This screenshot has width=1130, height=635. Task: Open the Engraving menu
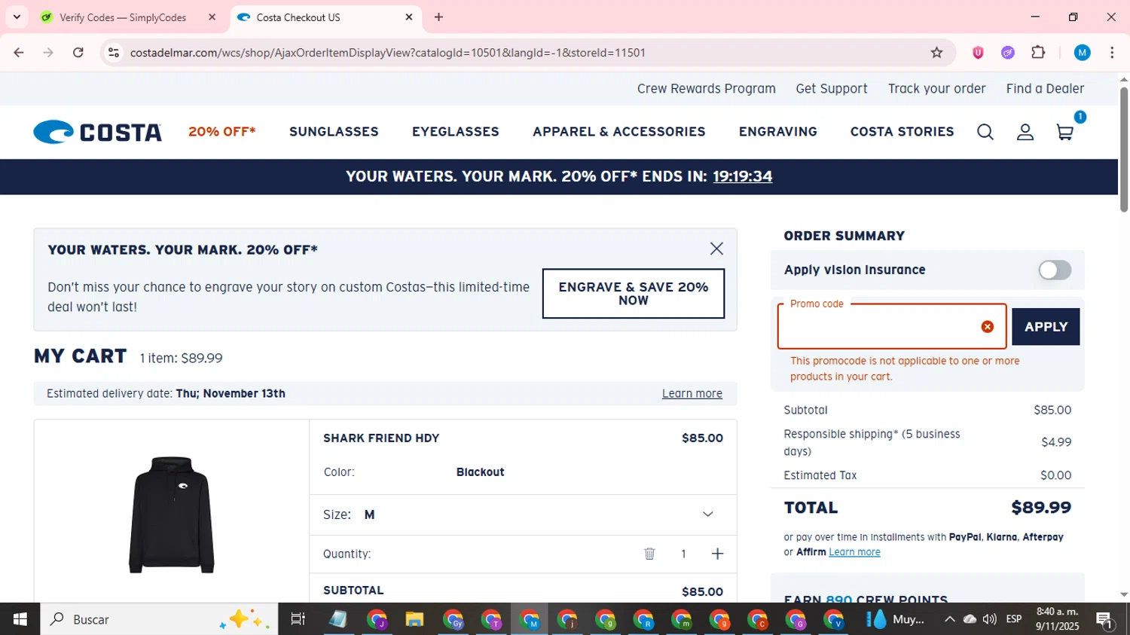pyautogui.click(x=777, y=132)
